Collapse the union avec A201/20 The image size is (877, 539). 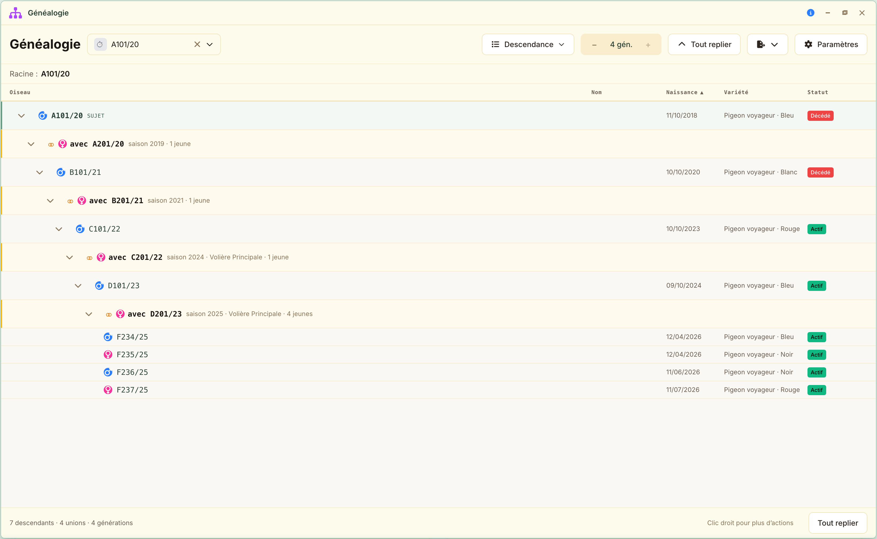click(31, 144)
